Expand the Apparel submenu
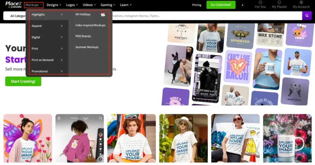 [47, 26]
